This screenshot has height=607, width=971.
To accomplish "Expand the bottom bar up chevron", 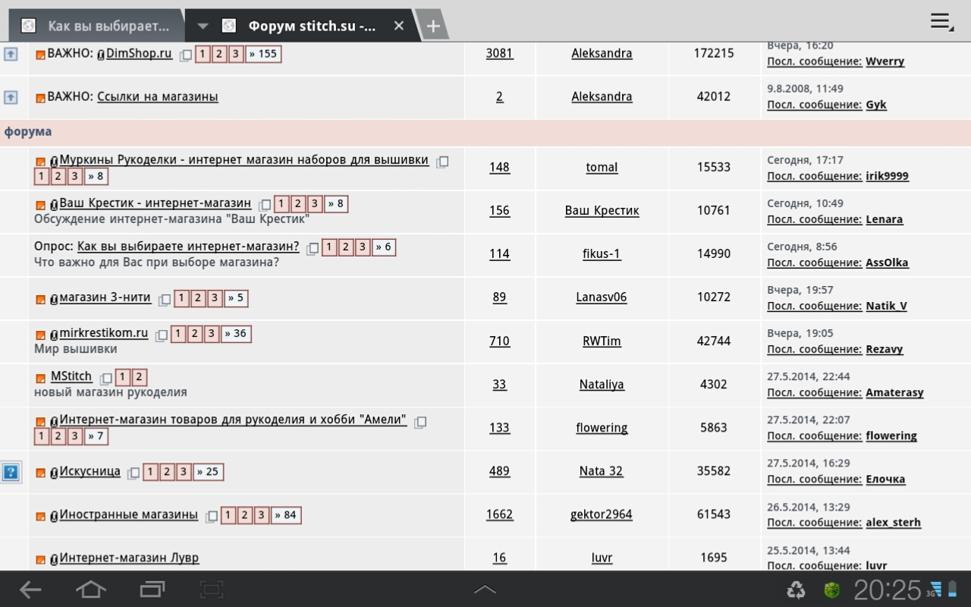I will 485,590.
